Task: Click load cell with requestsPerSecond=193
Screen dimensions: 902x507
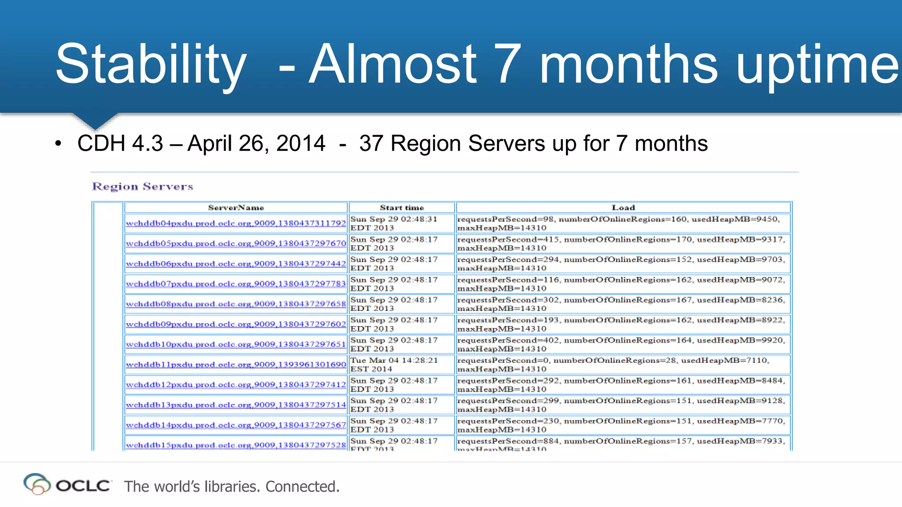Action: click(x=623, y=324)
